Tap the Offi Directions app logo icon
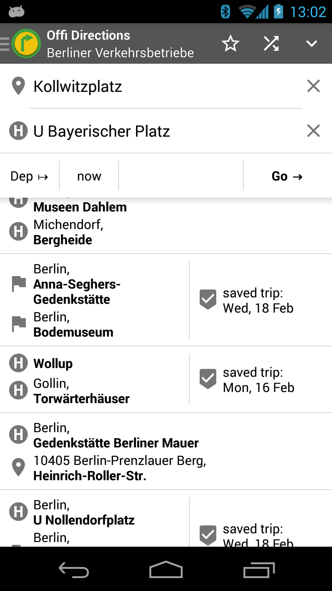 point(26,43)
